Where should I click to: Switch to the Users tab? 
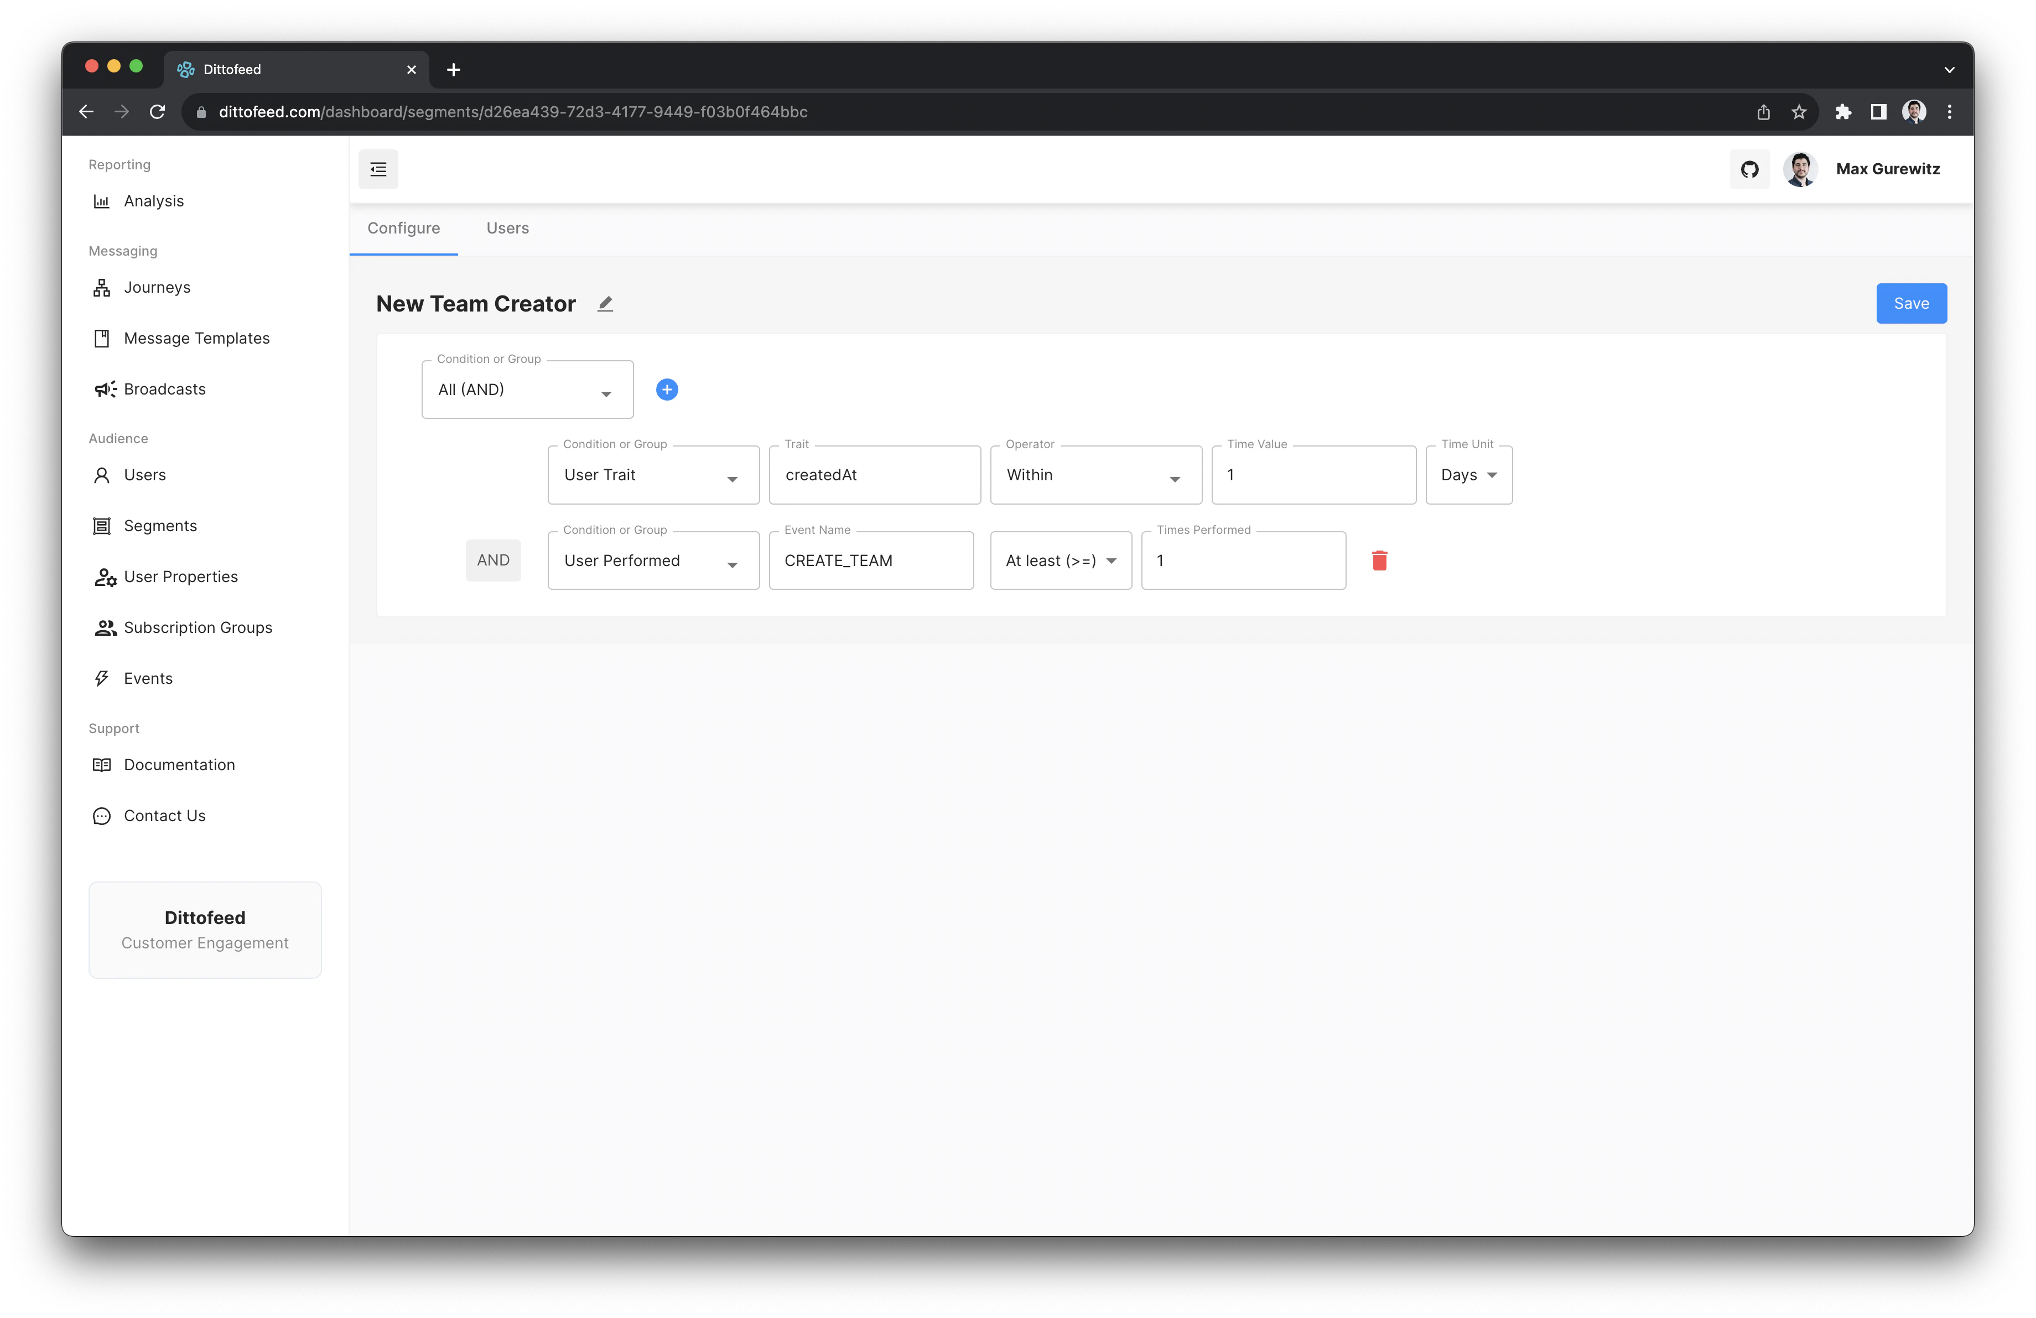pos(507,229)
